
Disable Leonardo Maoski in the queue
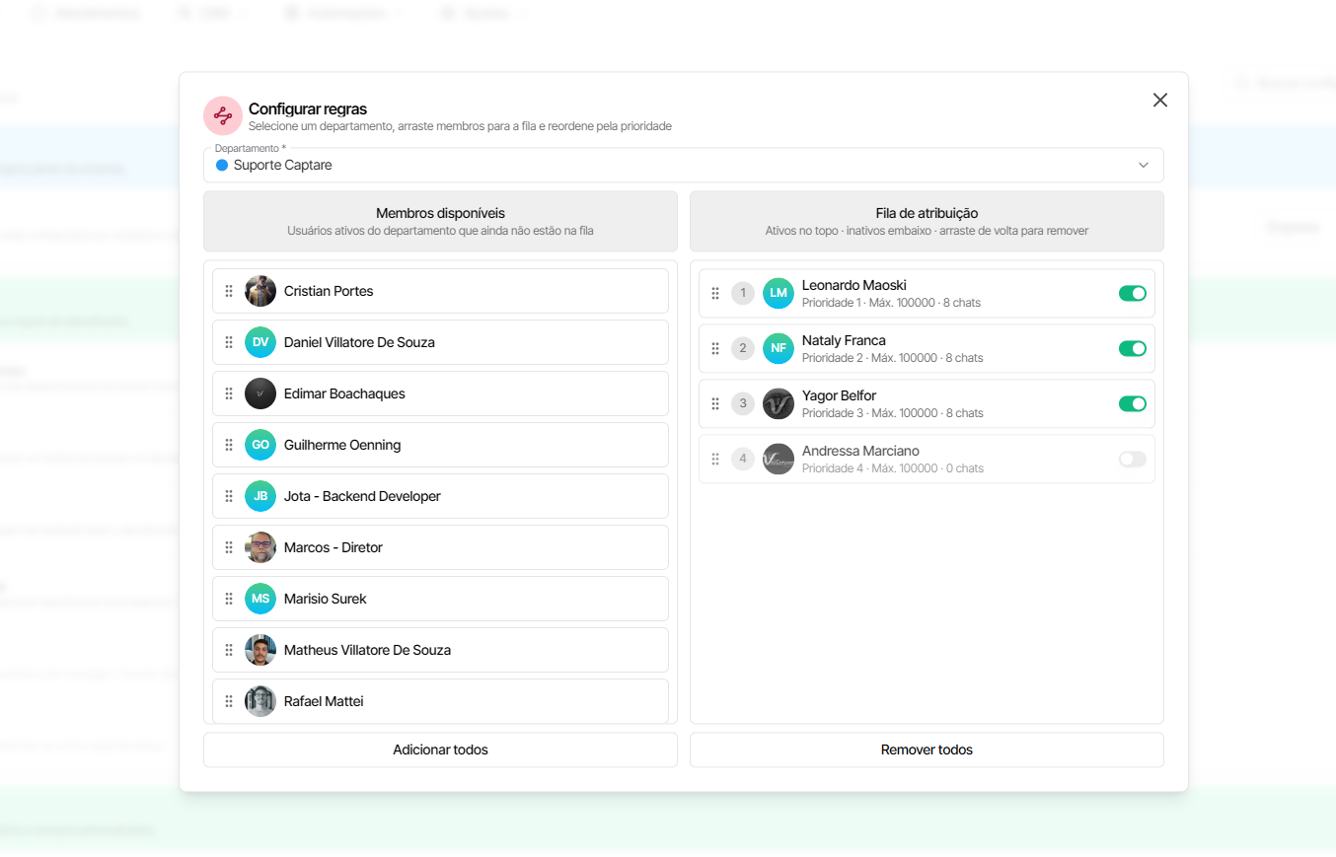1133,293
